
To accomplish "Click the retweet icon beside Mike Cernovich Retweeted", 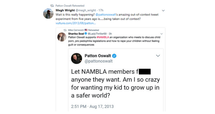I will (65, 30).
